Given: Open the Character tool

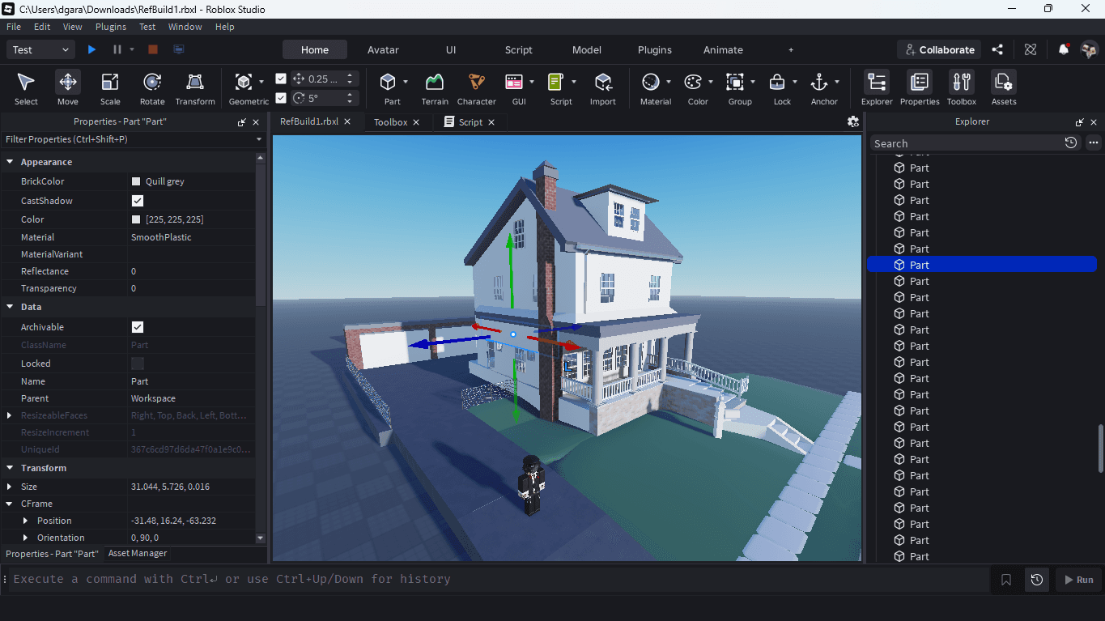Looking at the screenshot, I should point(476,88).
